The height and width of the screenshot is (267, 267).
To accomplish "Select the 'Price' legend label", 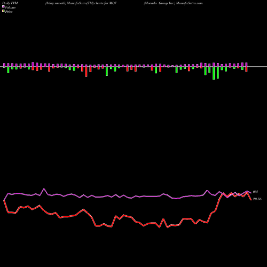I will click(x=9, y=12).
